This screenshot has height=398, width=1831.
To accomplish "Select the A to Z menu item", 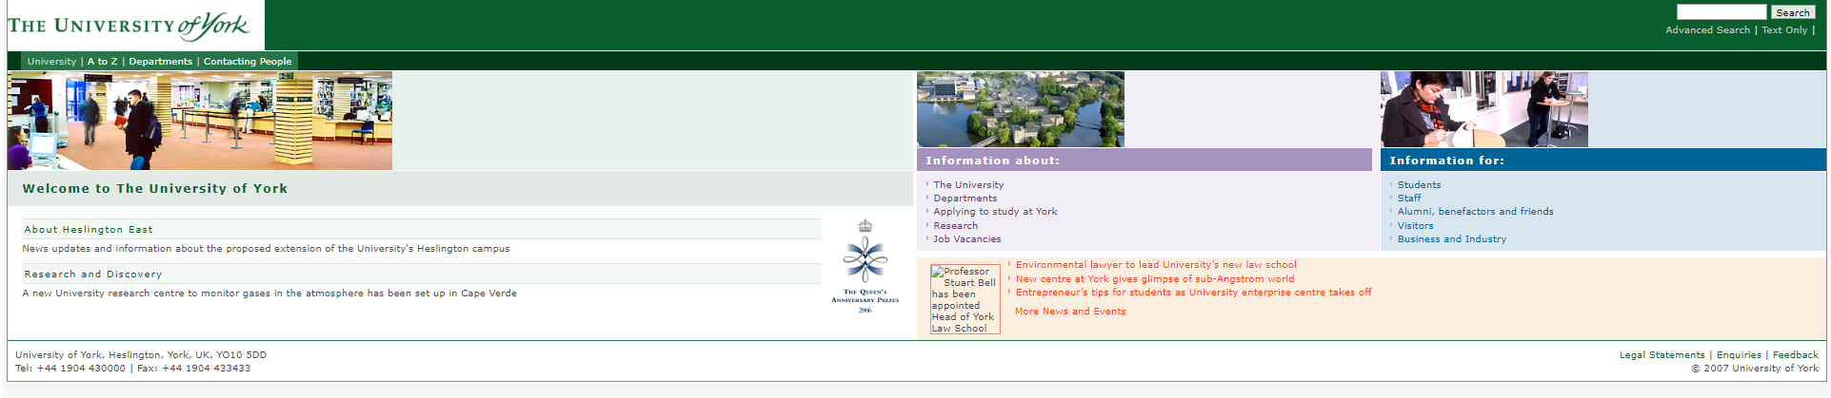I will (x=103, y=62).
